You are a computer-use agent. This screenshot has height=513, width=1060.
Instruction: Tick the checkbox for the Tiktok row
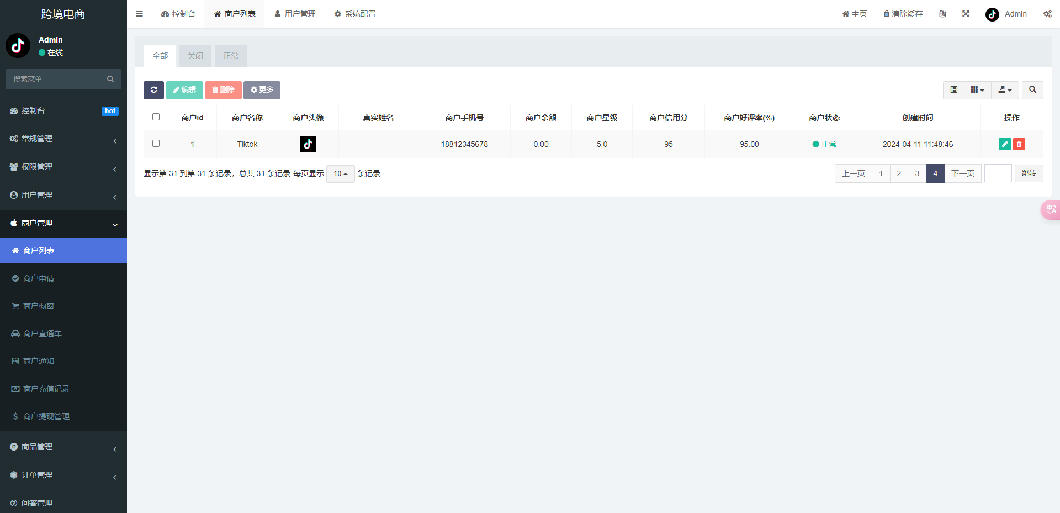[156, 144]
